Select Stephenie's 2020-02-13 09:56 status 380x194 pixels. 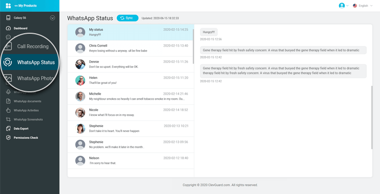(x=130, y=144)
